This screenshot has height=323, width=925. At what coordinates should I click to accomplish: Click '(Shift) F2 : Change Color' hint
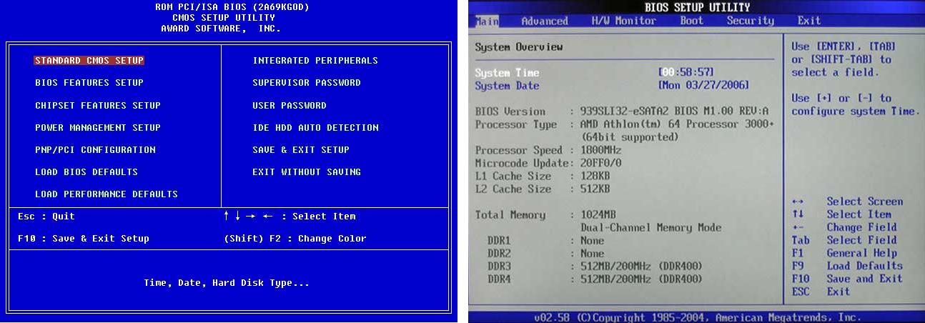(295, 239)
